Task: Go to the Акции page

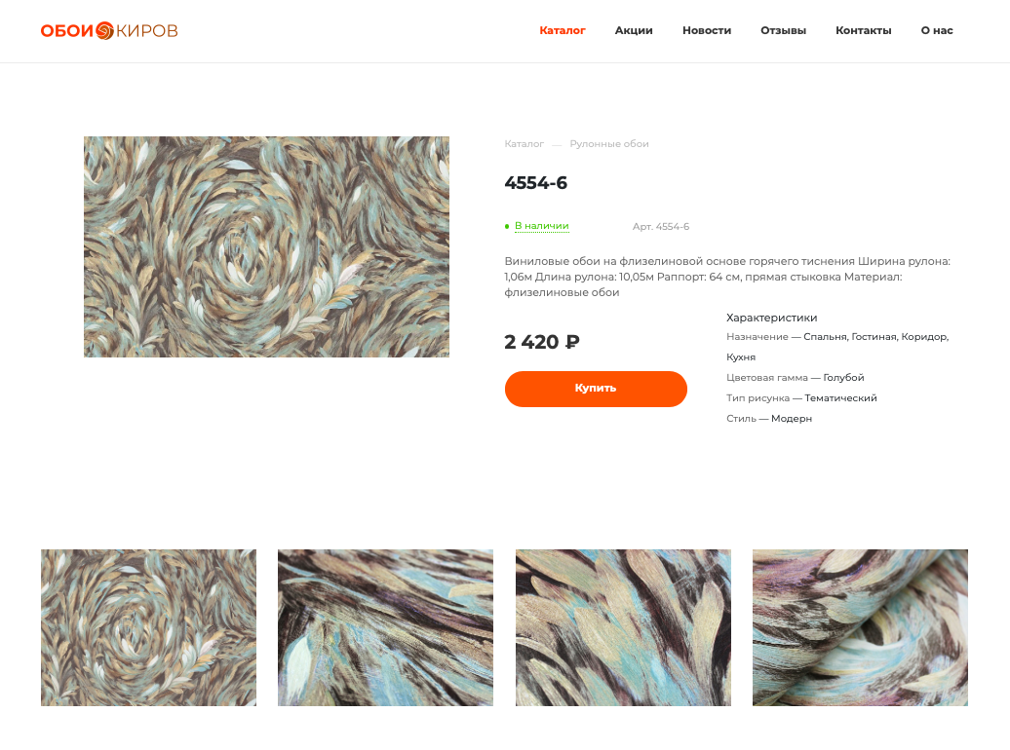Action: [634, 31]
